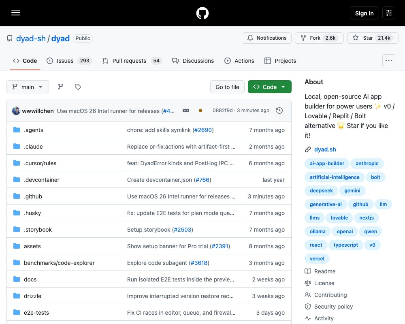
Task: Open pull request #2503 link
Action: click(x=183, y=230)
